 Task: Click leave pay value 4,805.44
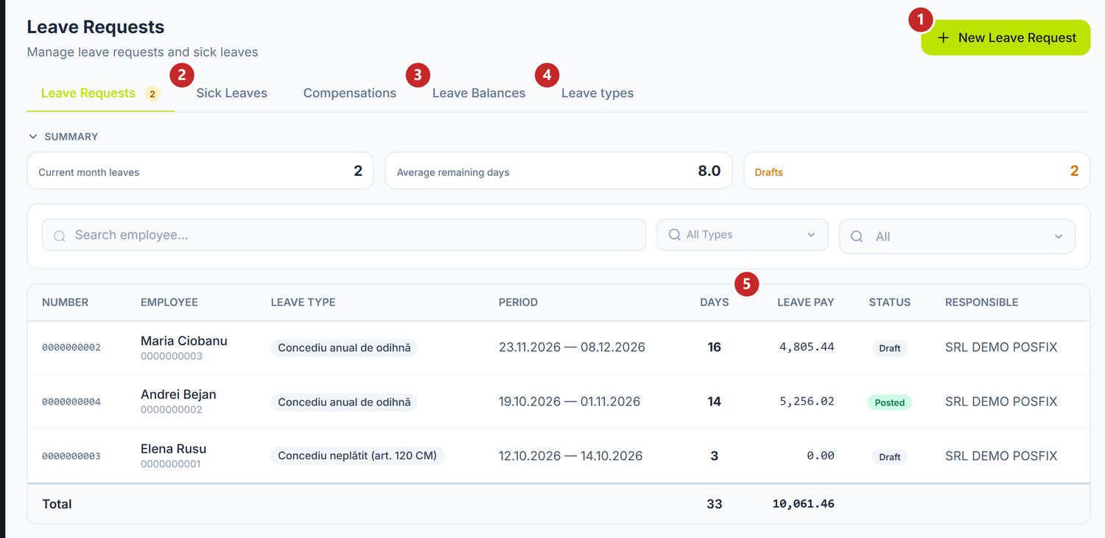point(807,347)
